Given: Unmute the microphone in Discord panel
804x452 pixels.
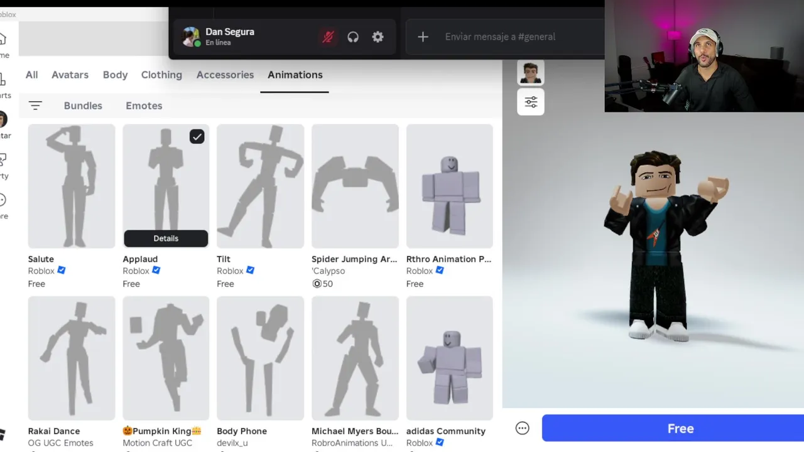Looking at the screenshot, I should (x=328, y=37).
